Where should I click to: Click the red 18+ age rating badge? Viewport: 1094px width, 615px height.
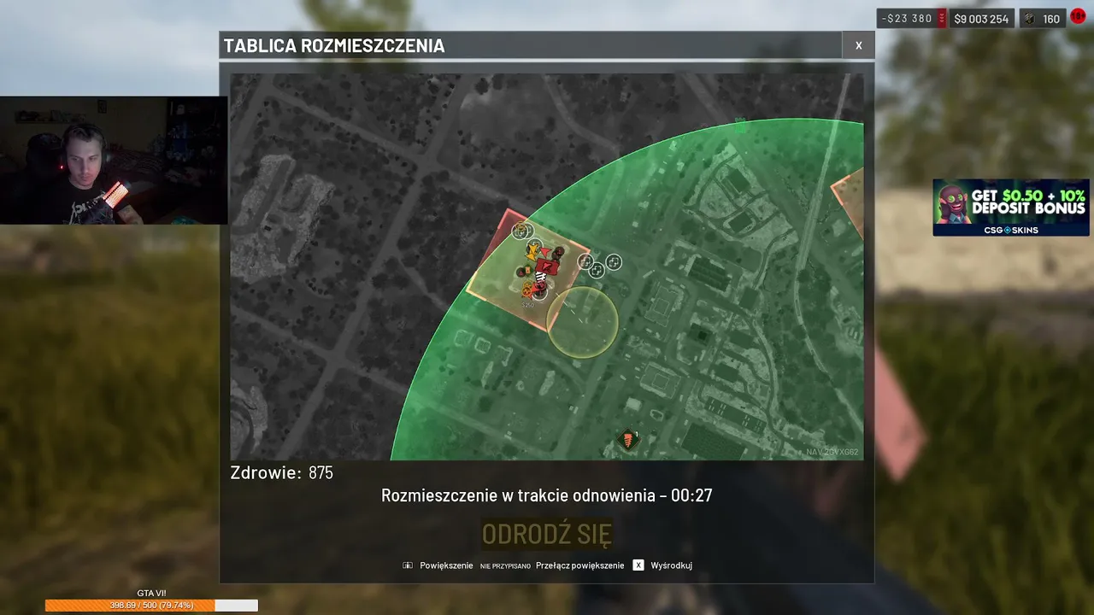pyautogui.click(x=1078, y=17)
